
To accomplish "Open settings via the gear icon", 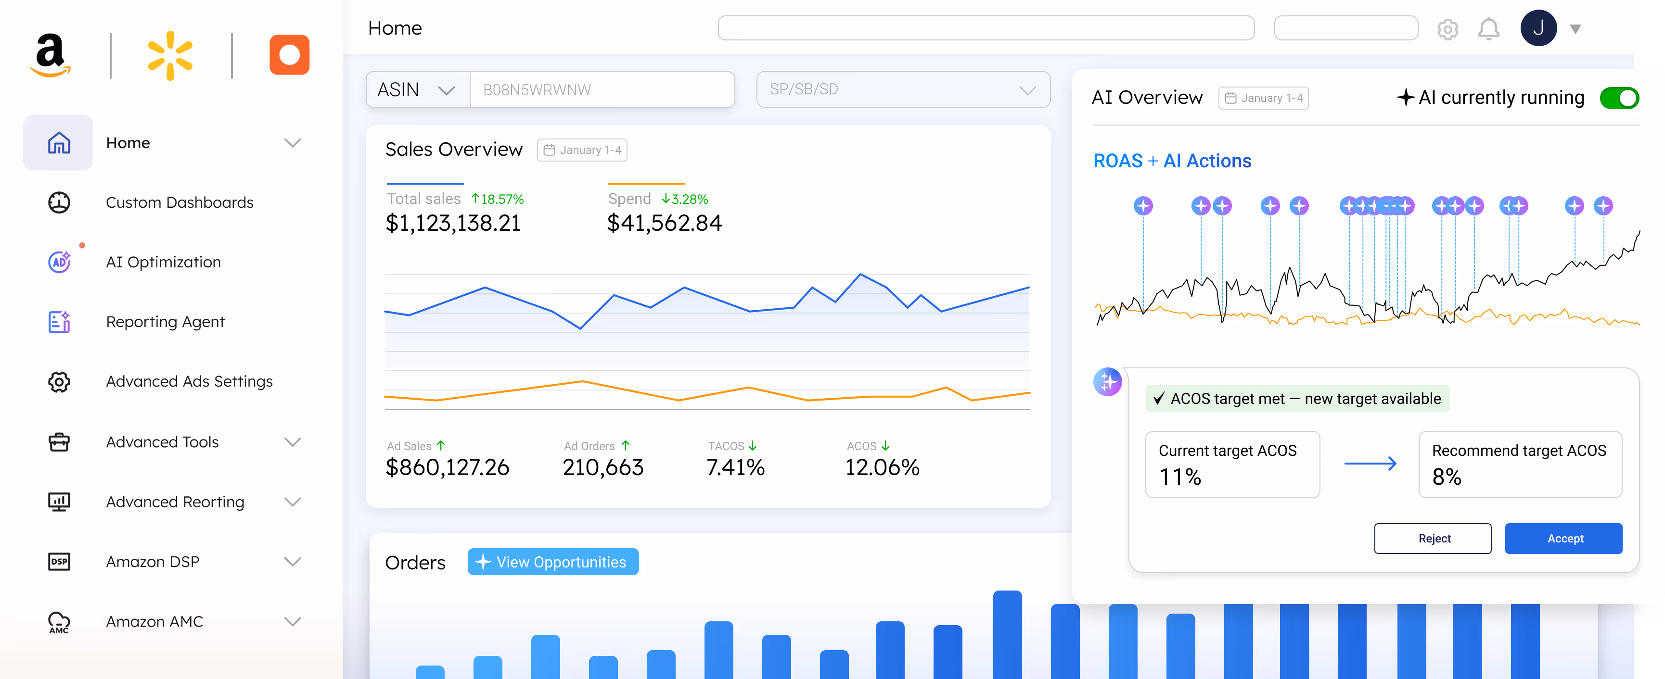I will (x=1447, y=29).
